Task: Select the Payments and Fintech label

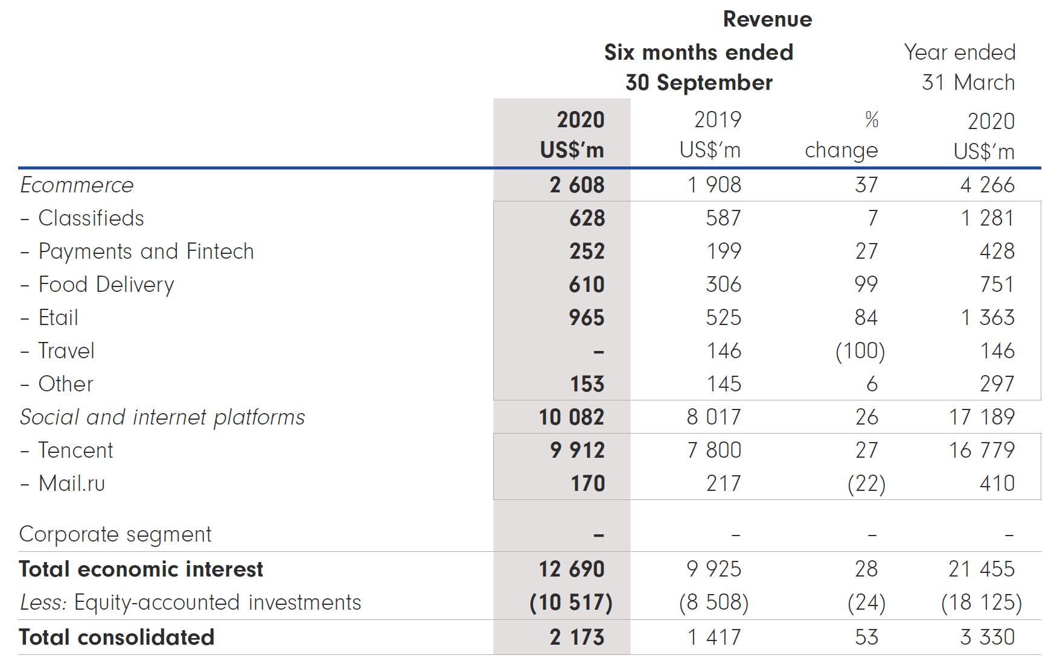Action: [x=145, y=251]
